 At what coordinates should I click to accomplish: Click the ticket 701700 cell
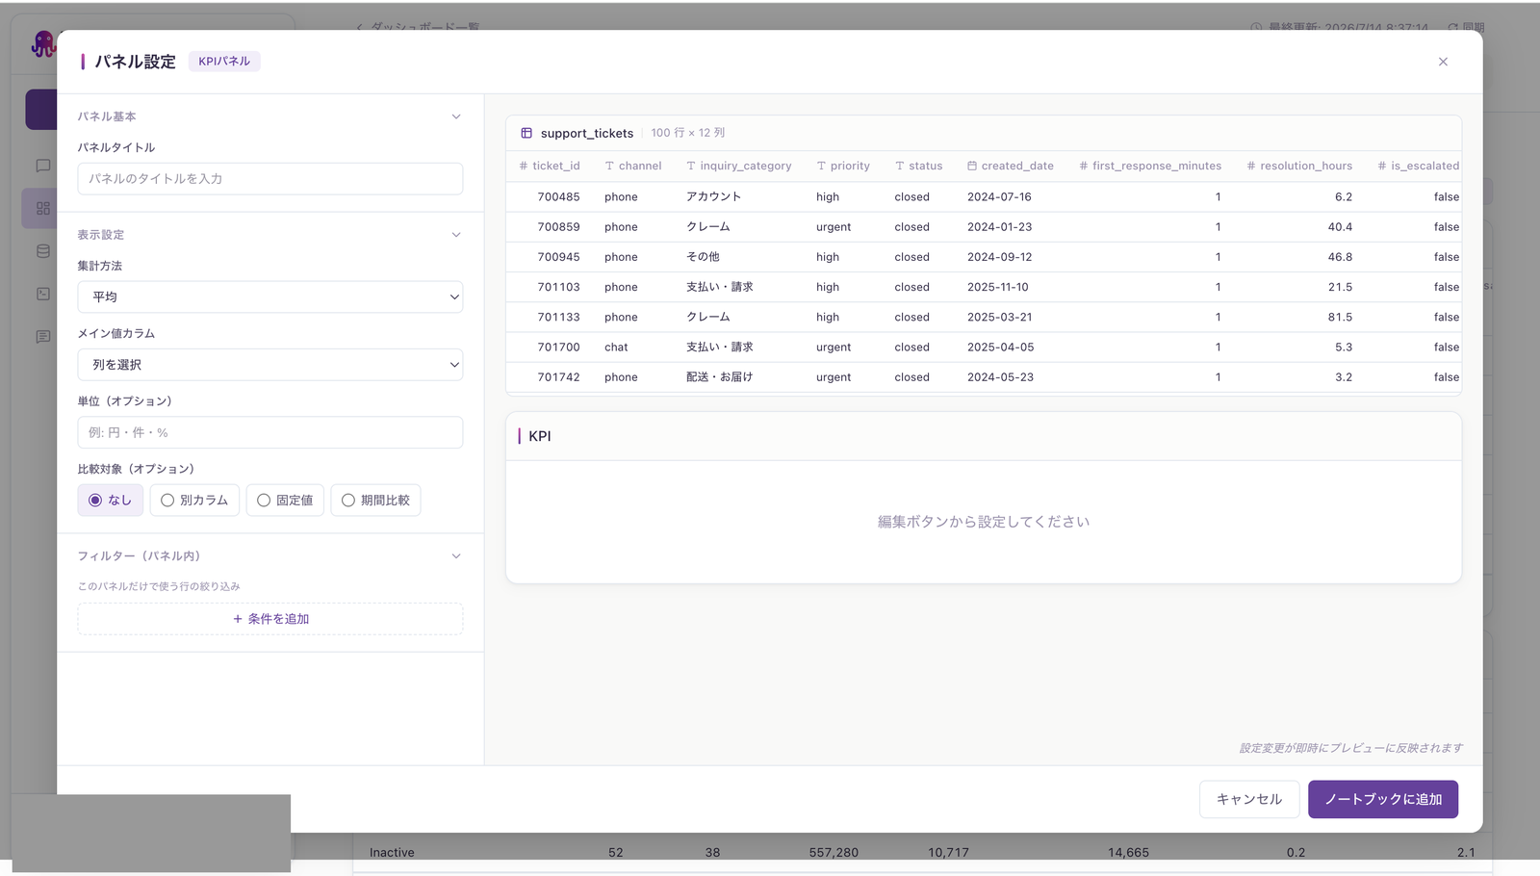[558, 347]
